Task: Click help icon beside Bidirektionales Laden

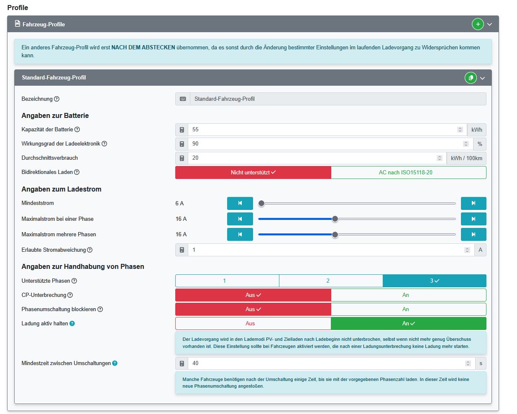Action: [77, 172]
